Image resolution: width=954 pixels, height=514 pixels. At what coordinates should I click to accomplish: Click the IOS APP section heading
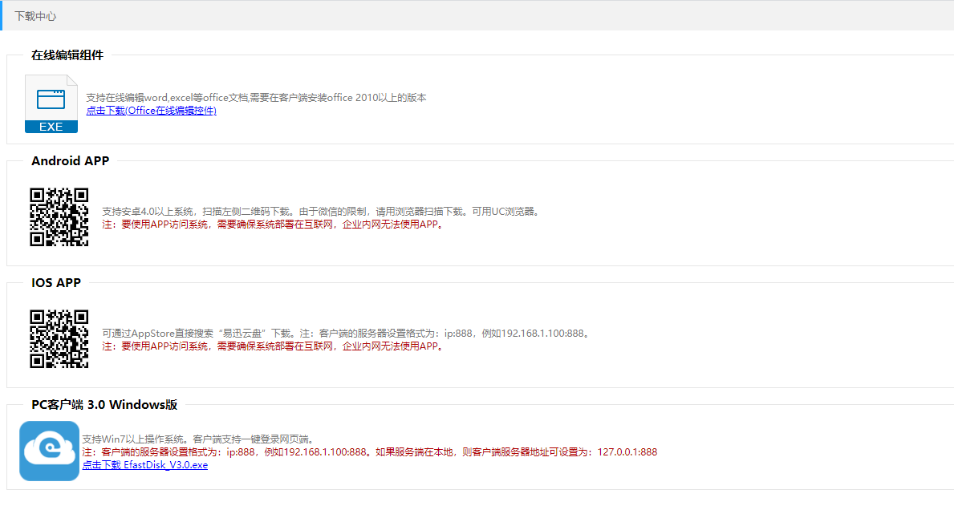coord(56,283)
